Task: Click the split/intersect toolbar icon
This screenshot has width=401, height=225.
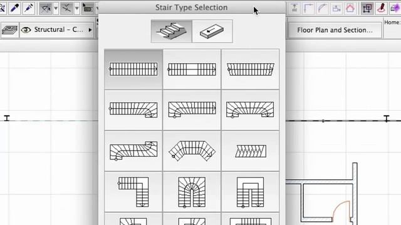Action: coord(67,8)
